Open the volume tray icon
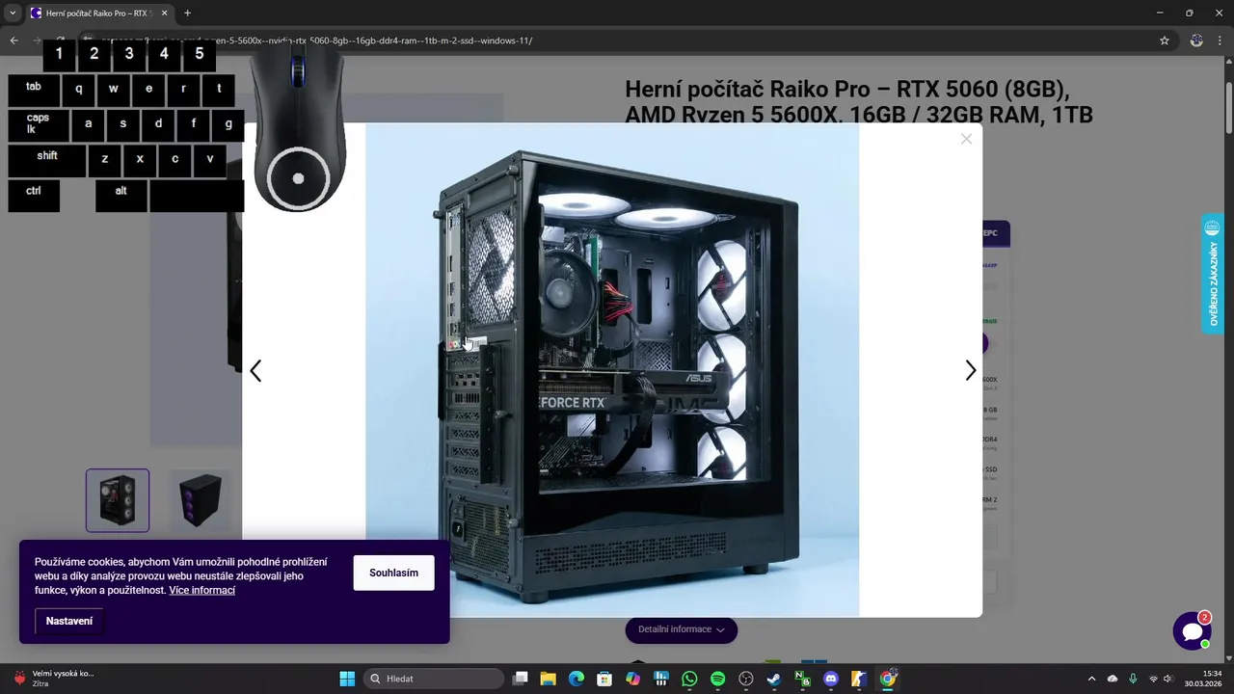Viewport: 1234px width, 694px height. pos(1168,679)
